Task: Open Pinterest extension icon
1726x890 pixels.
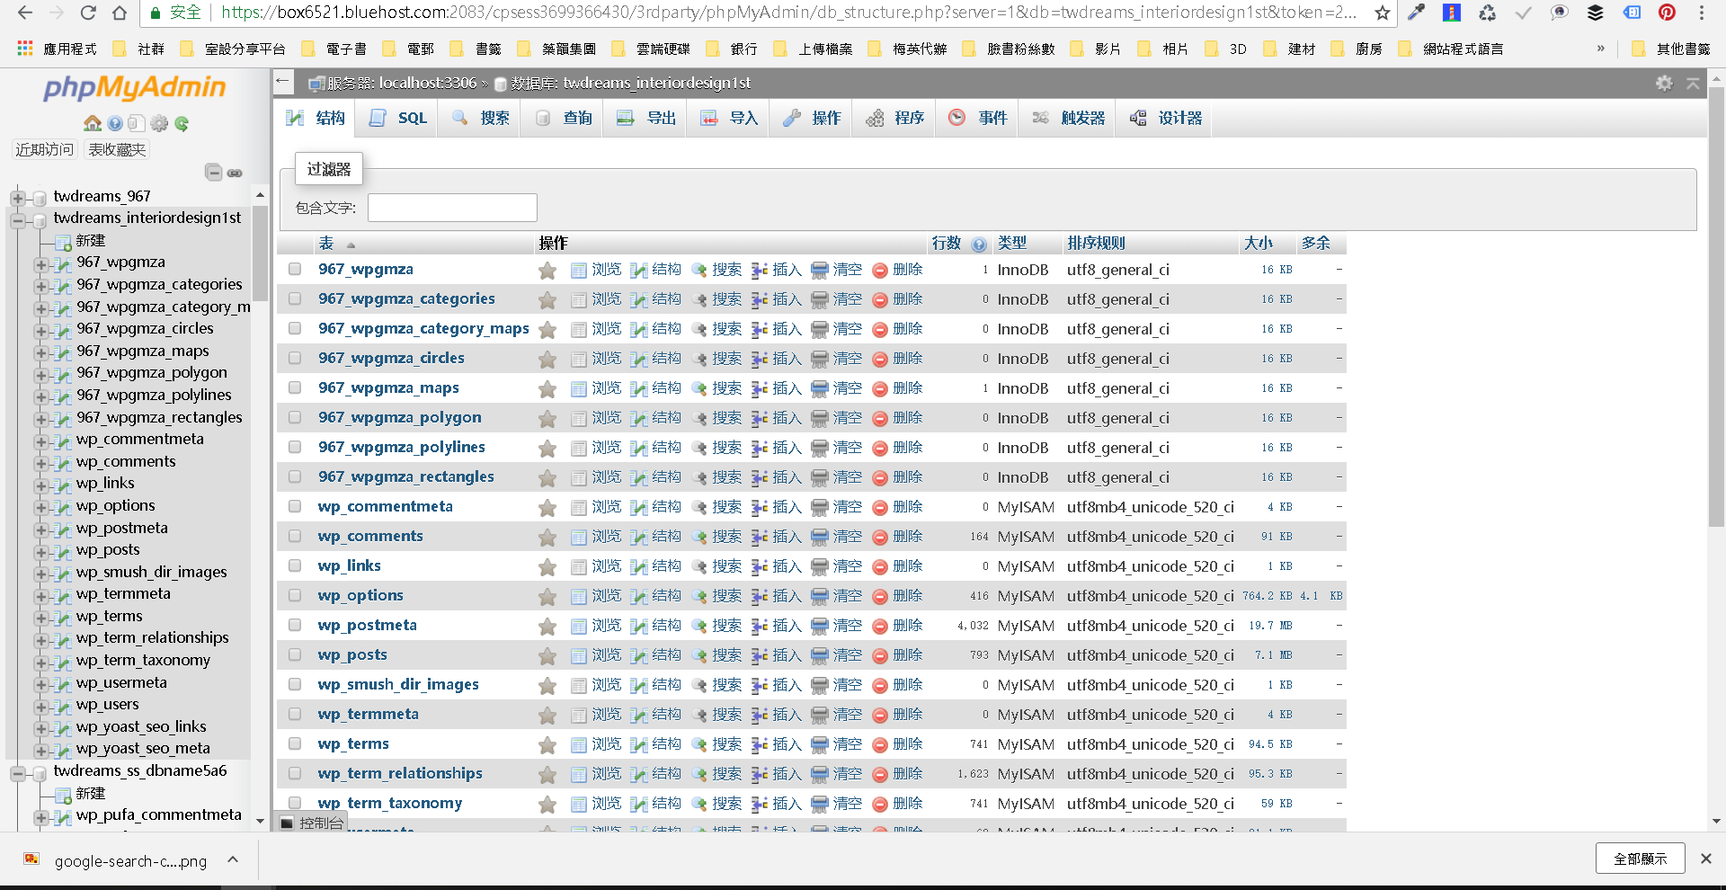Action: 1667,13
